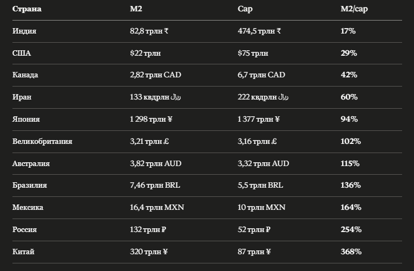Click the Страна column header
This screenshot has height=271, width=414.
(27, 9)
